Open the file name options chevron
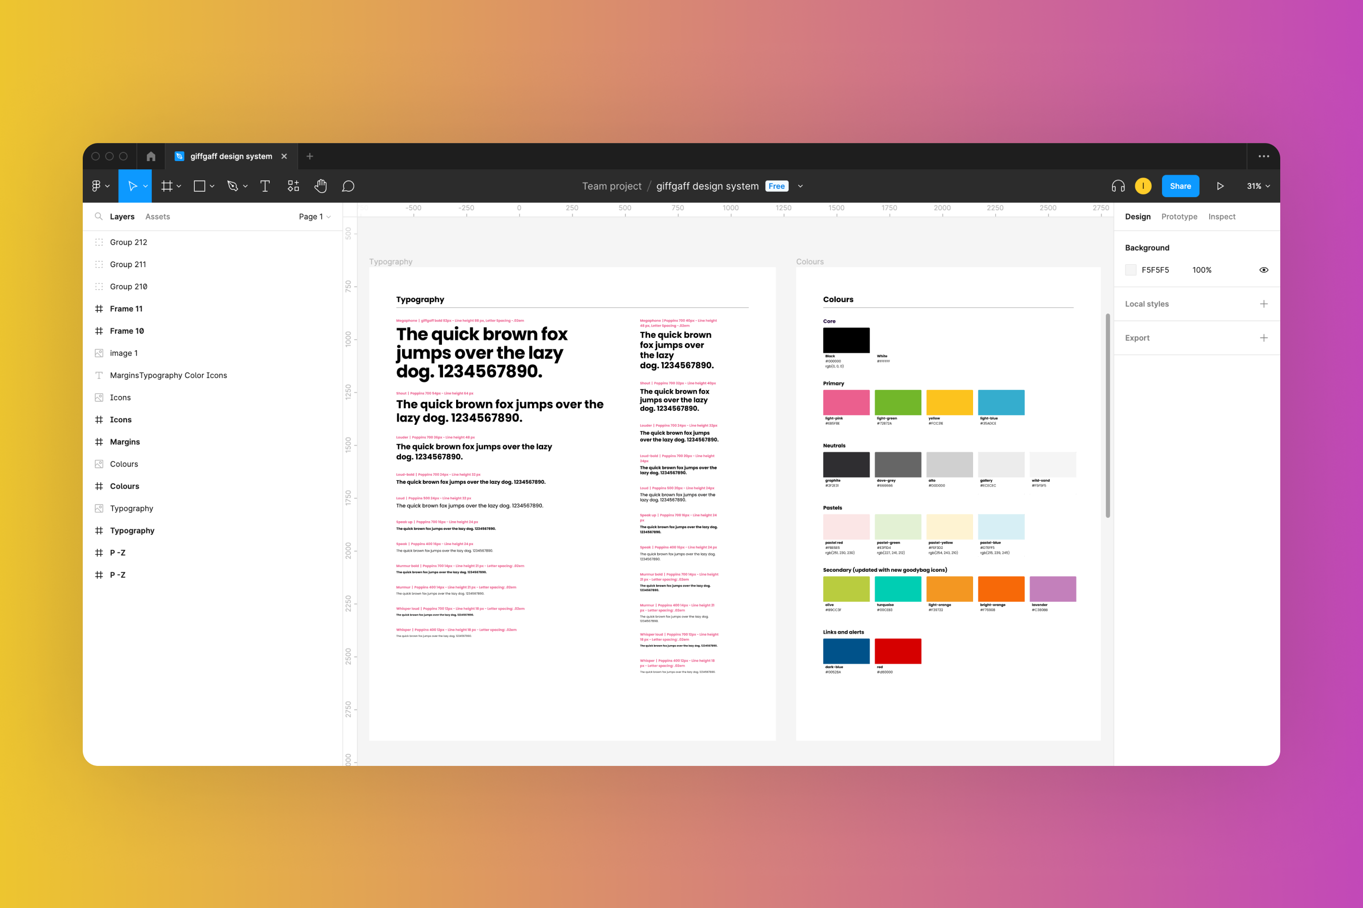Image resolution: width=1363 pixels, height=908 pixels. click(801, 186)
